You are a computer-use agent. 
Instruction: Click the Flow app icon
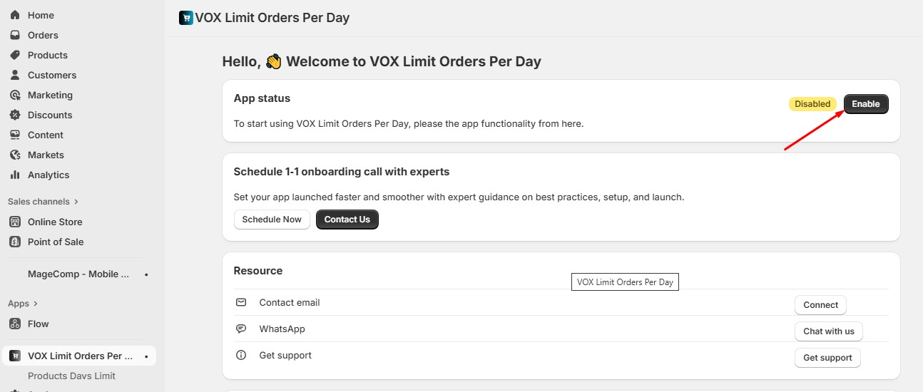(x=15, y=324)
